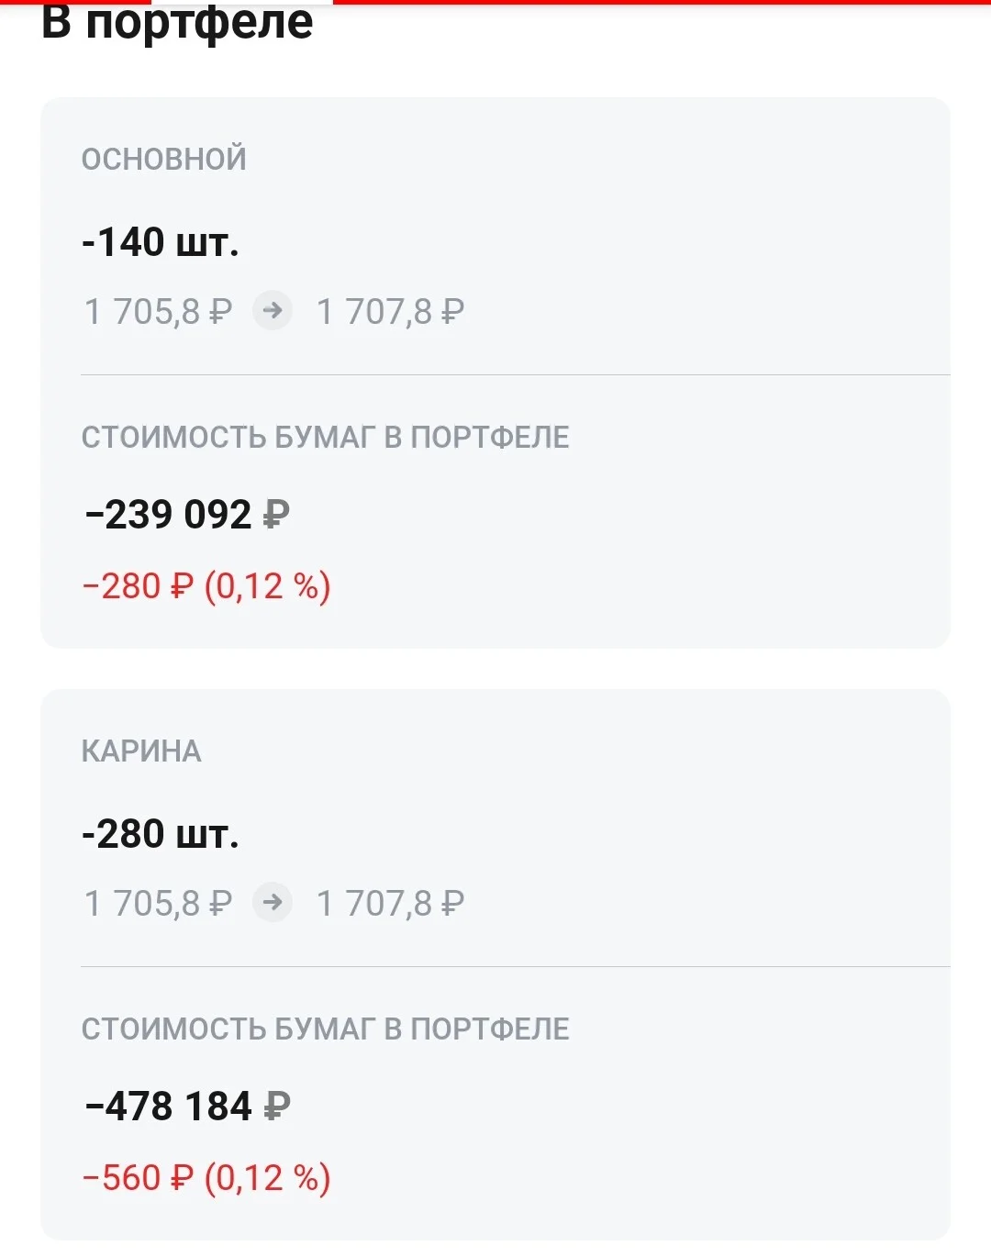Tap the 1 705,8 ₽ price in КАРИНА
This screenshot has height=1257, width=991.
158,904
